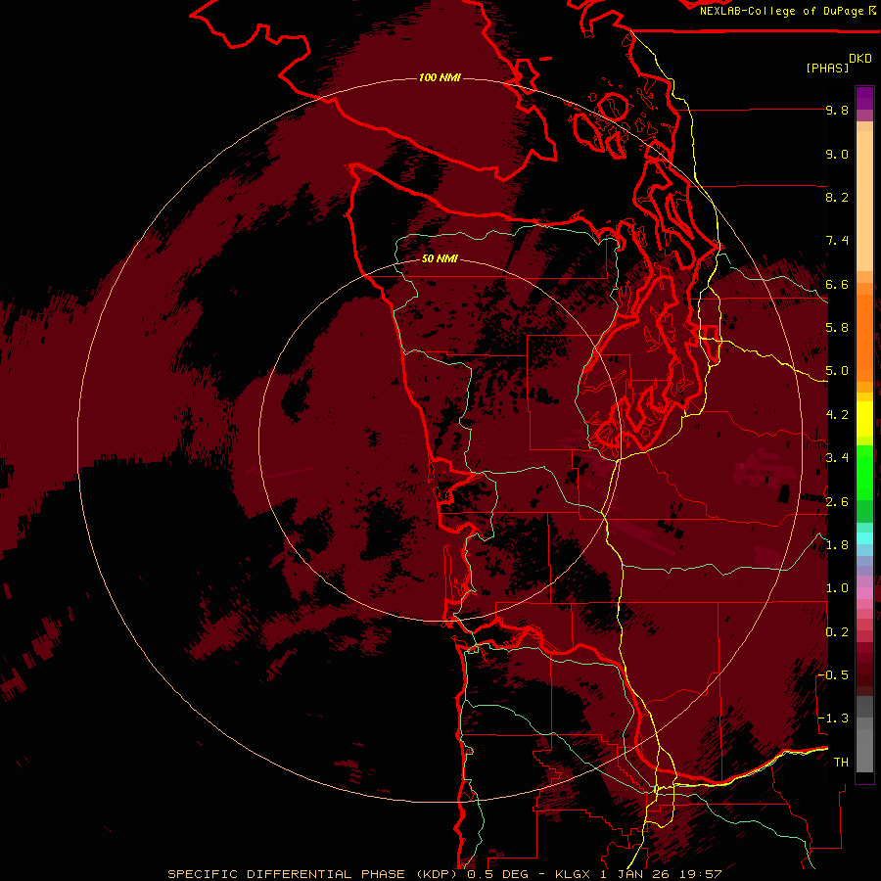Click the 7.4 value on the scale
This screenshot has height=881, width=881.
(x=837, y=241)
